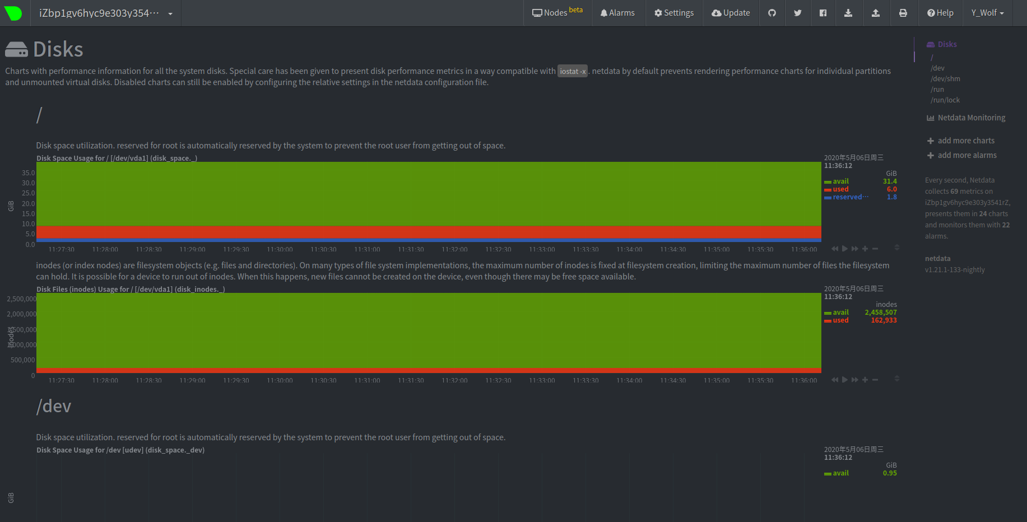Click add more alarms link
This screenshot has height=522, width=1027.
pos(962,155)
